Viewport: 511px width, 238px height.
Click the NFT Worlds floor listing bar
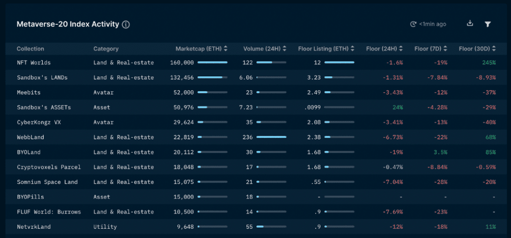pyautogui.click(x=339, y=62)
